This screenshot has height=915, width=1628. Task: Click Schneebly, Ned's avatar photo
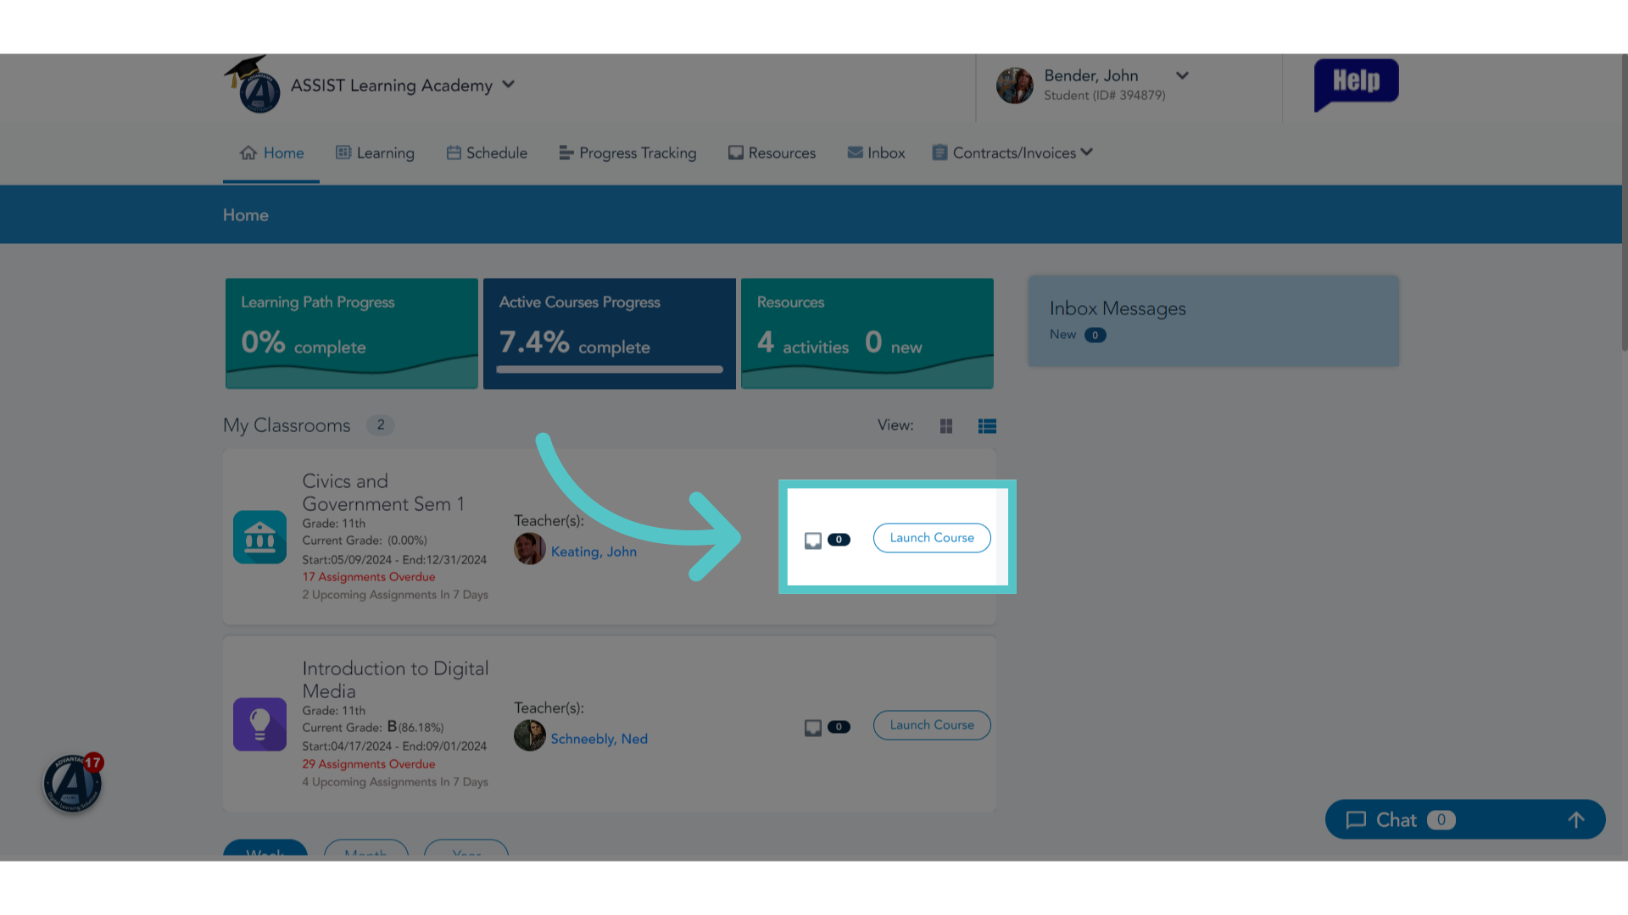click(530, 735)
